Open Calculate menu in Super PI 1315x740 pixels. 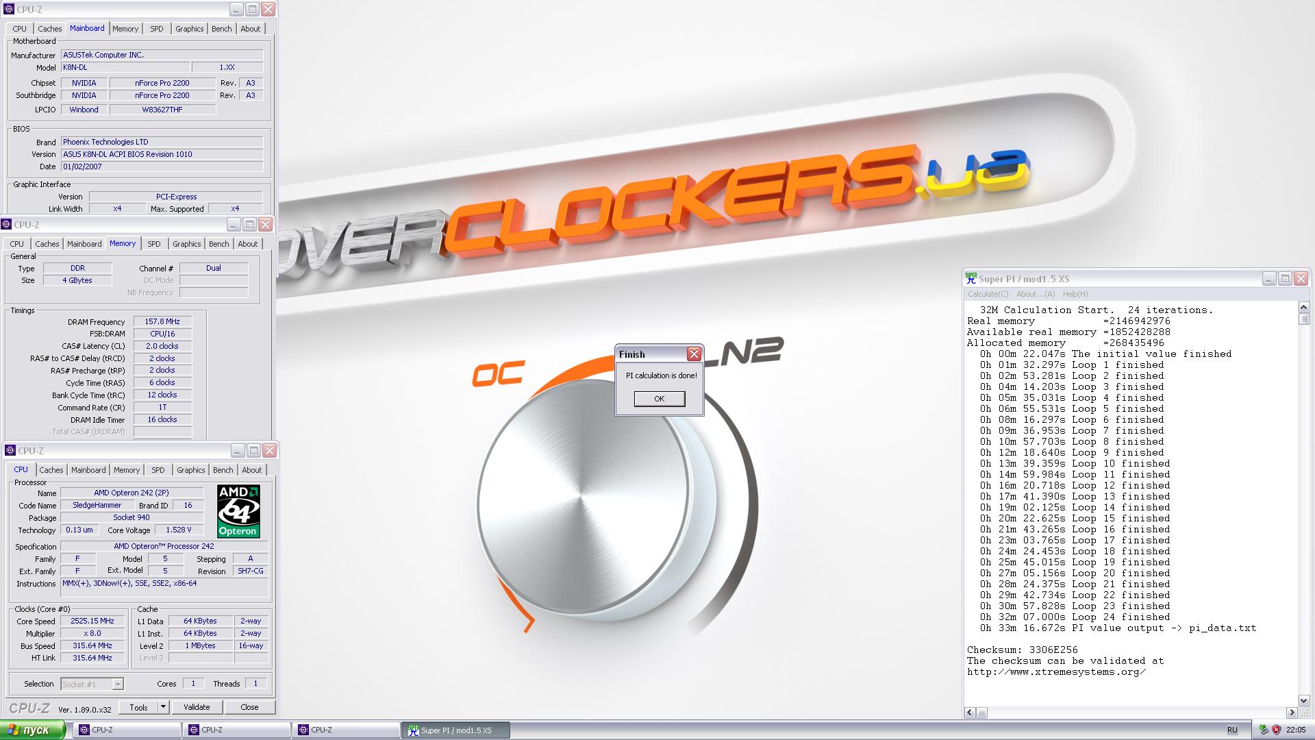pos(988,294)
